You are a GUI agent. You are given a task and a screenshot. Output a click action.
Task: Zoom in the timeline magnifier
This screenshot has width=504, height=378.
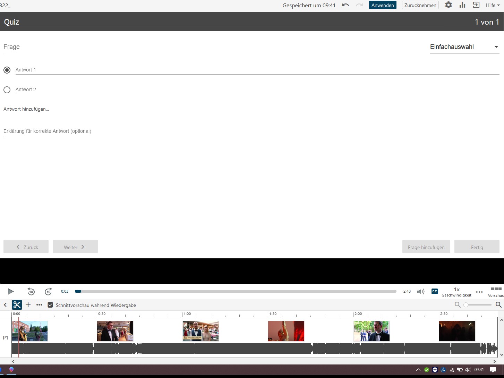498,304
